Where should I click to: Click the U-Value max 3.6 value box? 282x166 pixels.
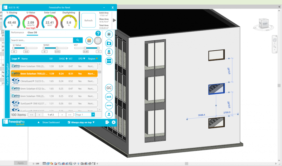[x=26, y=51]
